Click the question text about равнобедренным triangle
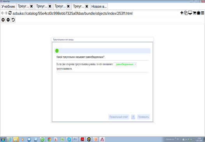 click(x=81, y=57)
